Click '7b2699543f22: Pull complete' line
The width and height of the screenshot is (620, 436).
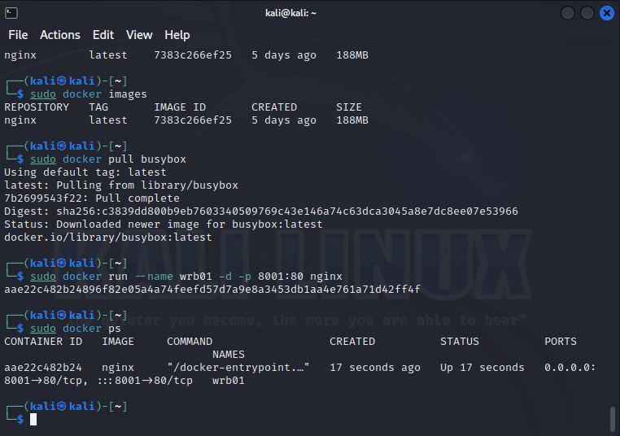tap(92, 198)
